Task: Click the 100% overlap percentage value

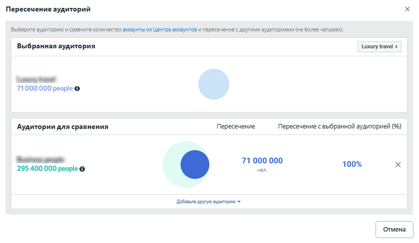Action: point(352,164)
